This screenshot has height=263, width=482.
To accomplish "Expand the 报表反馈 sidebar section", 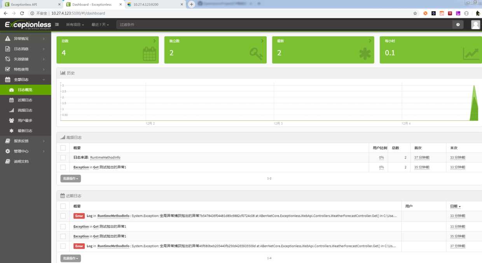I will [x=25, y=141].
